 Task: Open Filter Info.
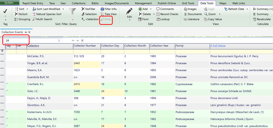pyautogui.click(x=109, y=9)
